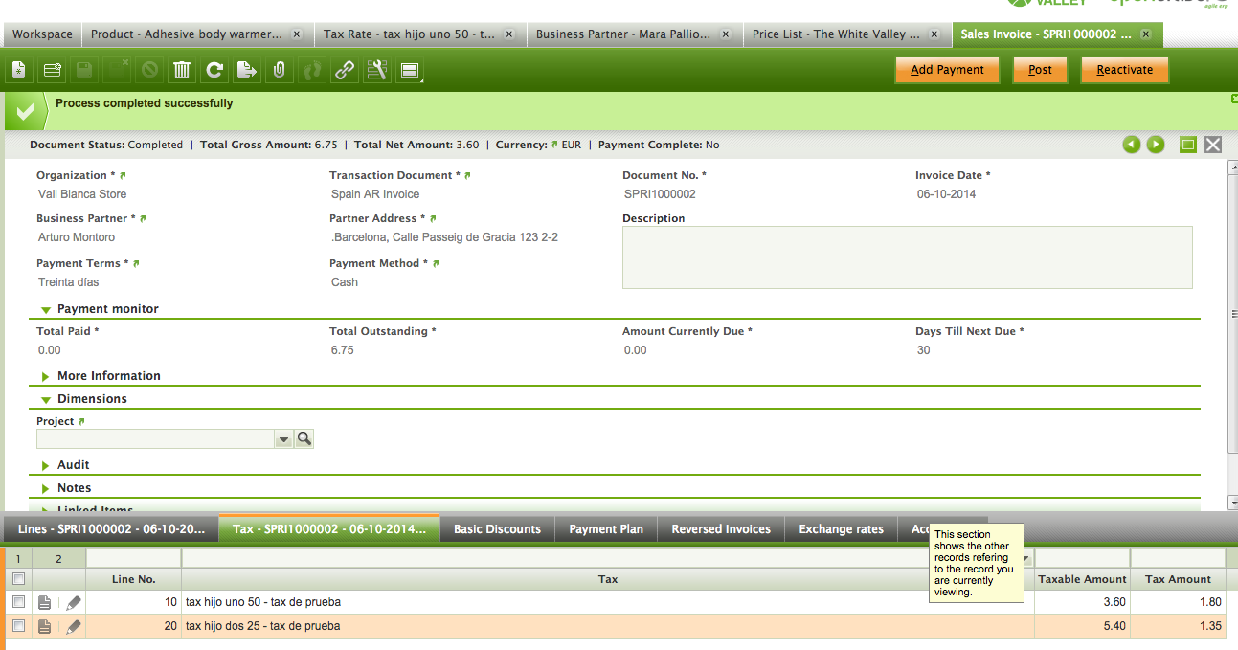Click the vertical scrollbar of the form

pos(1232,316)
